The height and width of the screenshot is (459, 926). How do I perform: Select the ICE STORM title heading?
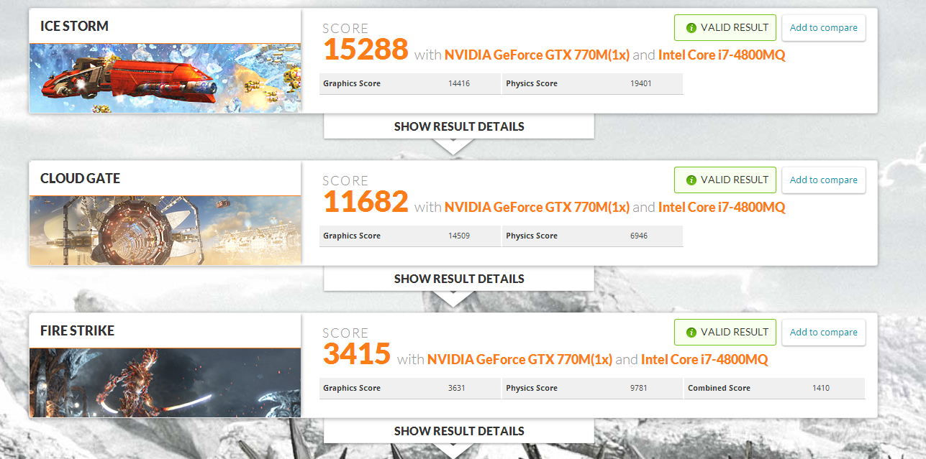coord(74,27)
